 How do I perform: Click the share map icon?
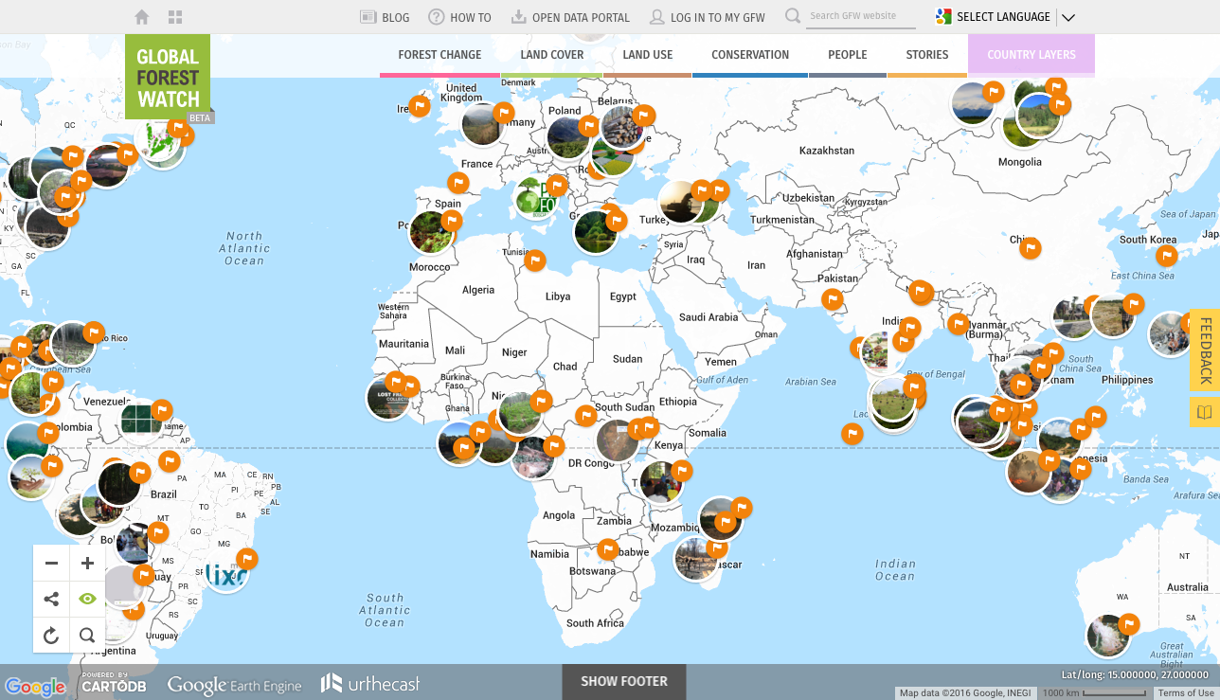51,599
